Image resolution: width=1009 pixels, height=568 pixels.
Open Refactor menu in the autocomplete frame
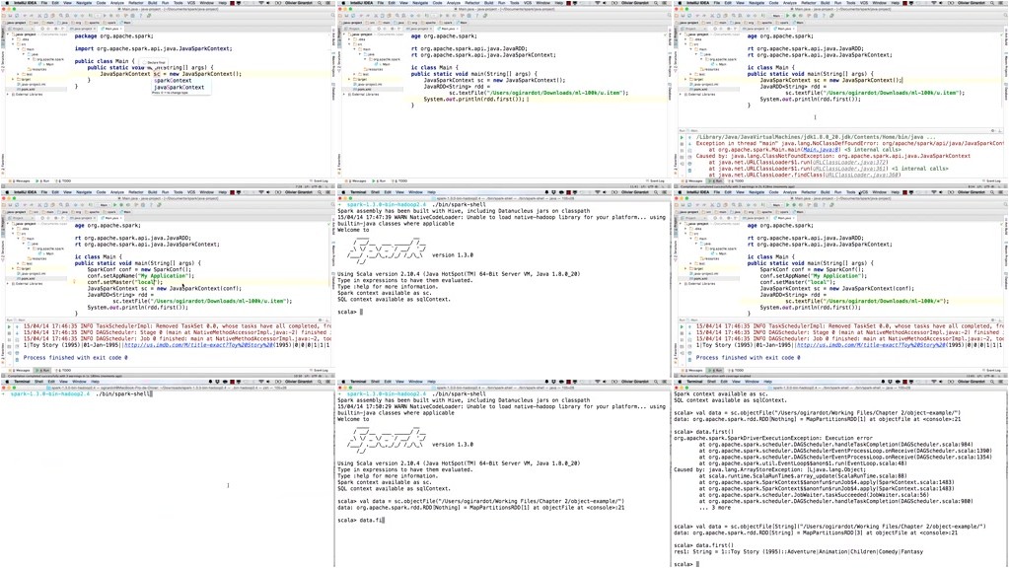tap(136, 3)
